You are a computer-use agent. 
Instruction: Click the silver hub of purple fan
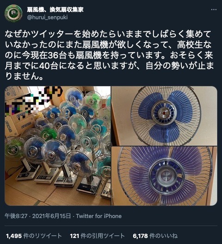pos(166,176)
